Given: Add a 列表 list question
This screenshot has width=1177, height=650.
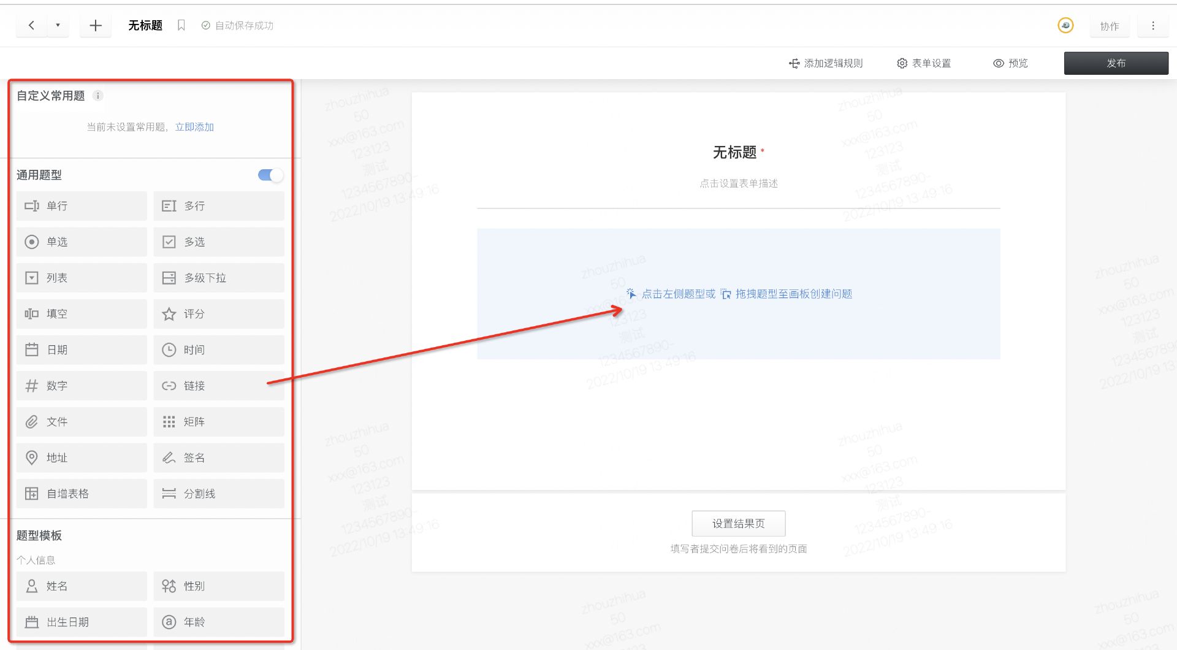Looking at the screenshot, I should coord(82,278).
